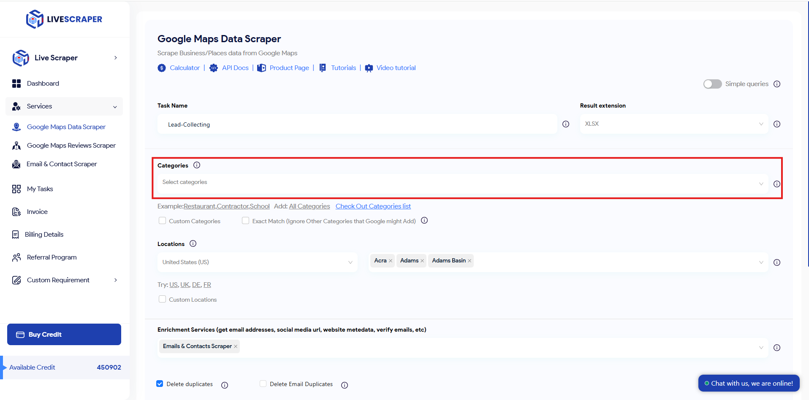
Task: Click the UK location suggestion link
Action: click(x=185, y=285)
